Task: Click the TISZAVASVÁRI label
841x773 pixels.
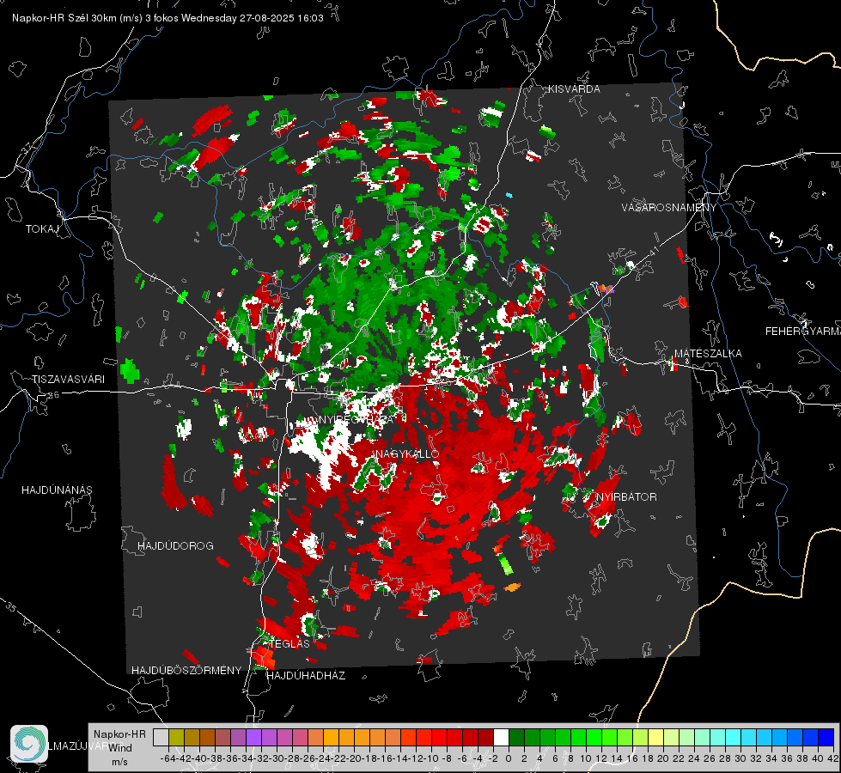Action: pos(68,380)
